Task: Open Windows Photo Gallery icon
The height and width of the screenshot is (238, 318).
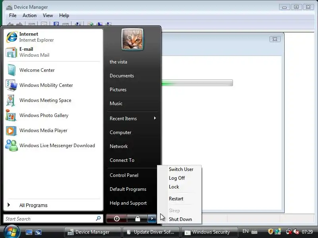Action: (x=11, y=115)
